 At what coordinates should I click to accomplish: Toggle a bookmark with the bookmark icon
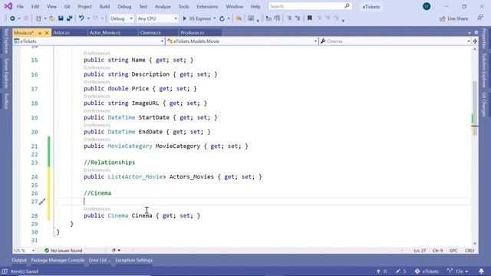tap(310, 18)
